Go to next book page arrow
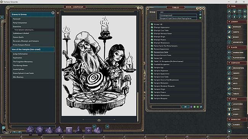The width and height of the screenshot is (248, 139). click(x=107, y=126)
